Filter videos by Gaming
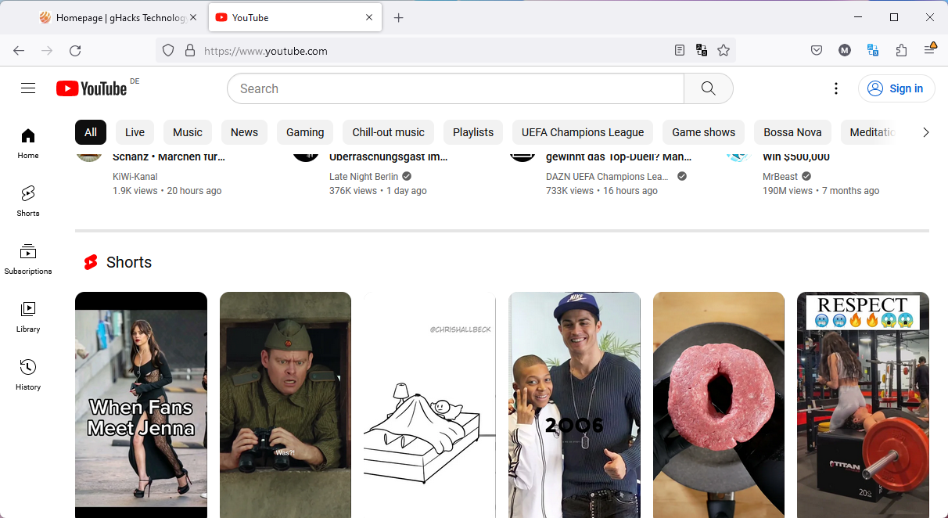The image size is (948, 518). (305, 132)
